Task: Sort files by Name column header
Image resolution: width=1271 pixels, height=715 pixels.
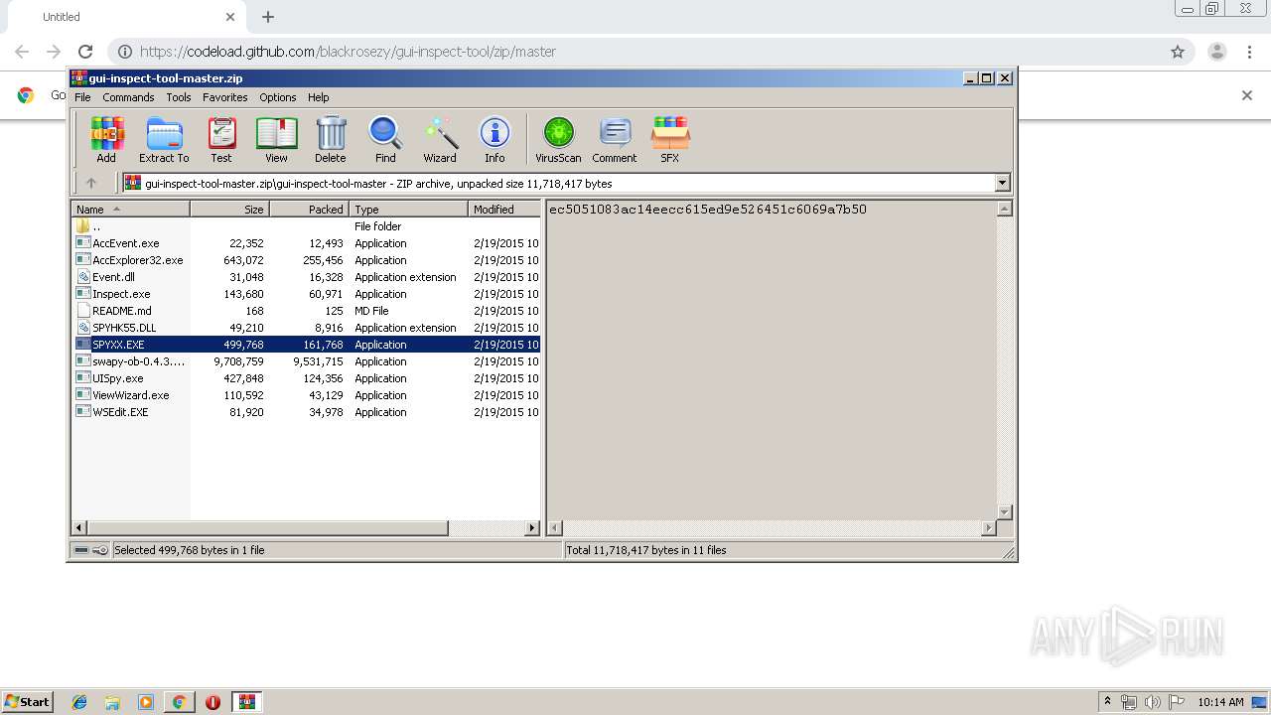Action: tap(130, 209)
